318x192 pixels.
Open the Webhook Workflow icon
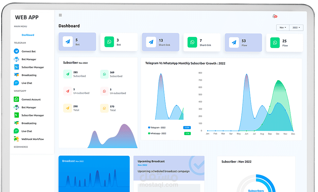click(16, 139)
